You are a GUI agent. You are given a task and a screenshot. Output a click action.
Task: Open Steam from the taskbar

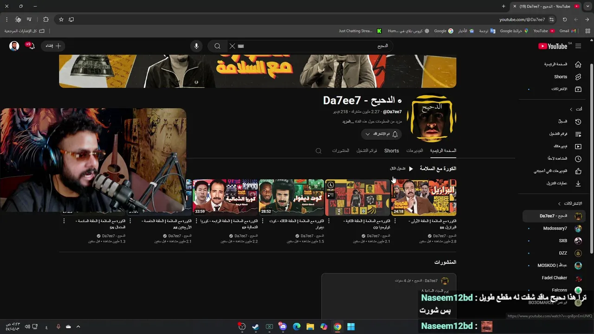click(x=256, y=327)
